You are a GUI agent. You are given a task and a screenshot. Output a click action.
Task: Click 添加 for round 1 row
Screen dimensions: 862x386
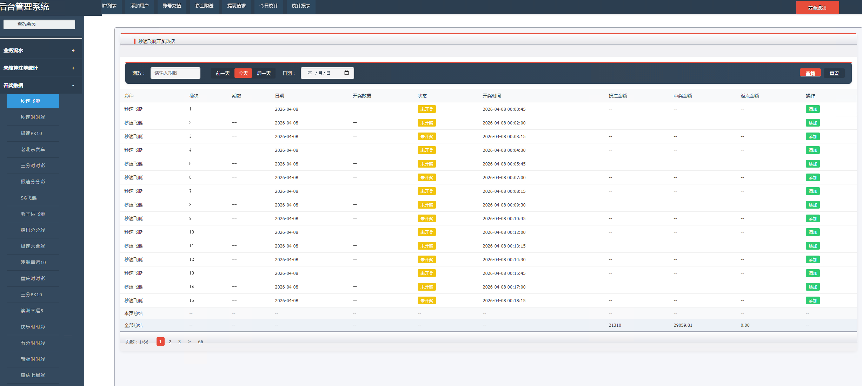[813, 109]
